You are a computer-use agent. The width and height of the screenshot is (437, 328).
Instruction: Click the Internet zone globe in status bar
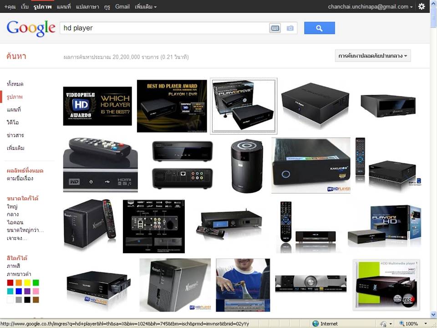click(x=315, y=323)
